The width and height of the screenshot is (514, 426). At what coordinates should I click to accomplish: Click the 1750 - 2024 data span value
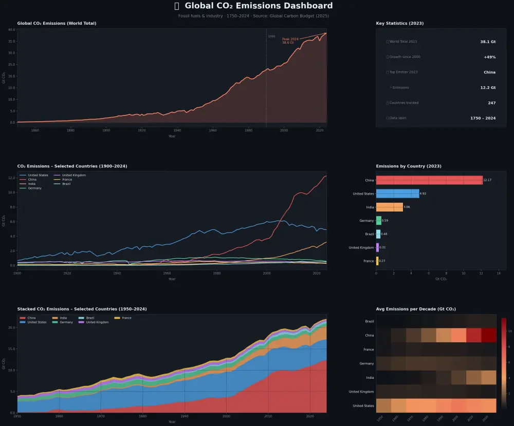(x=483, y=118)
